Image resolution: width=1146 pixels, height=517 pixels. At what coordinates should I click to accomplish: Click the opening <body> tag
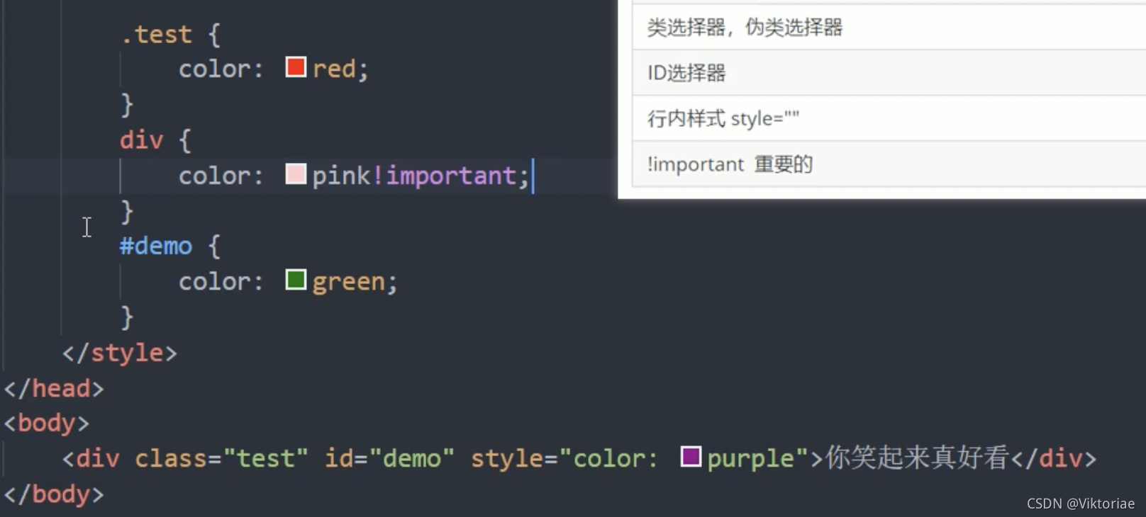click(47, 424)
